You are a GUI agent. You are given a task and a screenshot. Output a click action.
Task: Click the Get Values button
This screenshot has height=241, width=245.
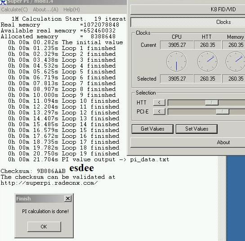point(152,129)
